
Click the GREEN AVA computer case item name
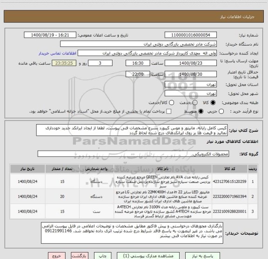[163, 182]
